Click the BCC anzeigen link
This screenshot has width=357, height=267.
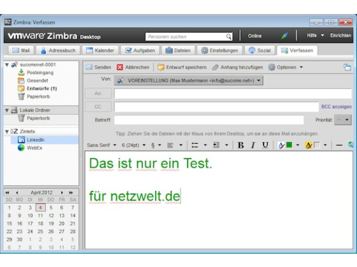[336, 107]
